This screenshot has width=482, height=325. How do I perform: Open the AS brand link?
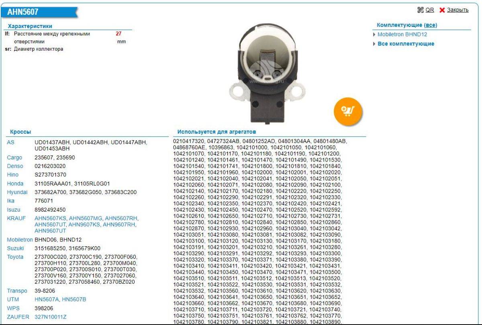click(x=10, y=143)
